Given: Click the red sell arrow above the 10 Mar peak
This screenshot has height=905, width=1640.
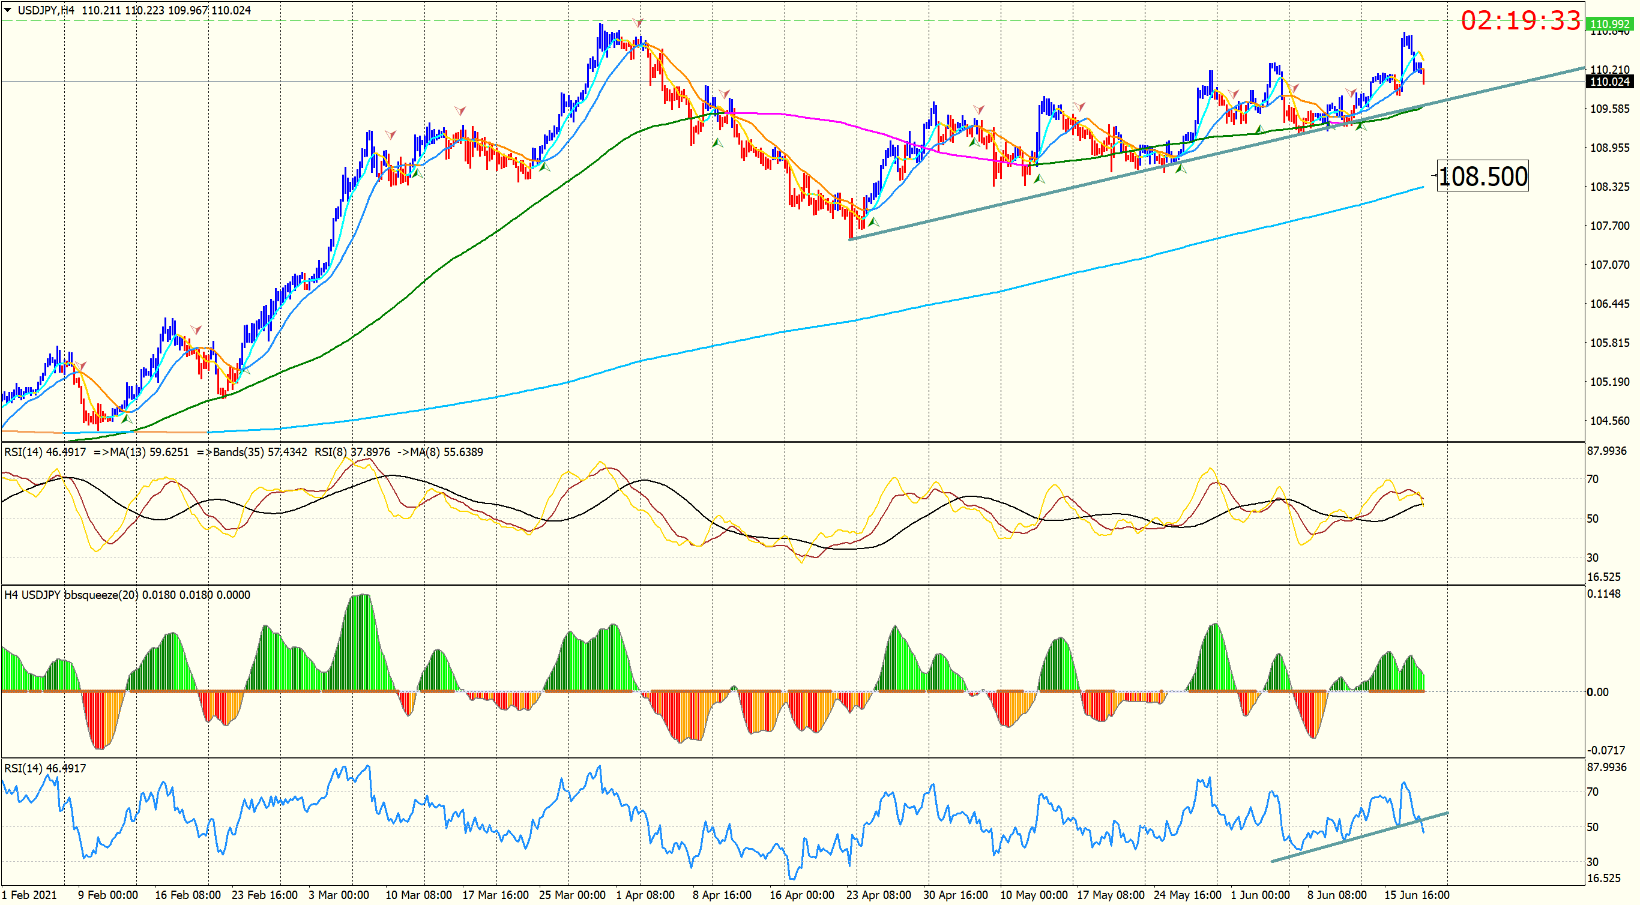Looking at the screenshot, I should click(x=390, y=135).
